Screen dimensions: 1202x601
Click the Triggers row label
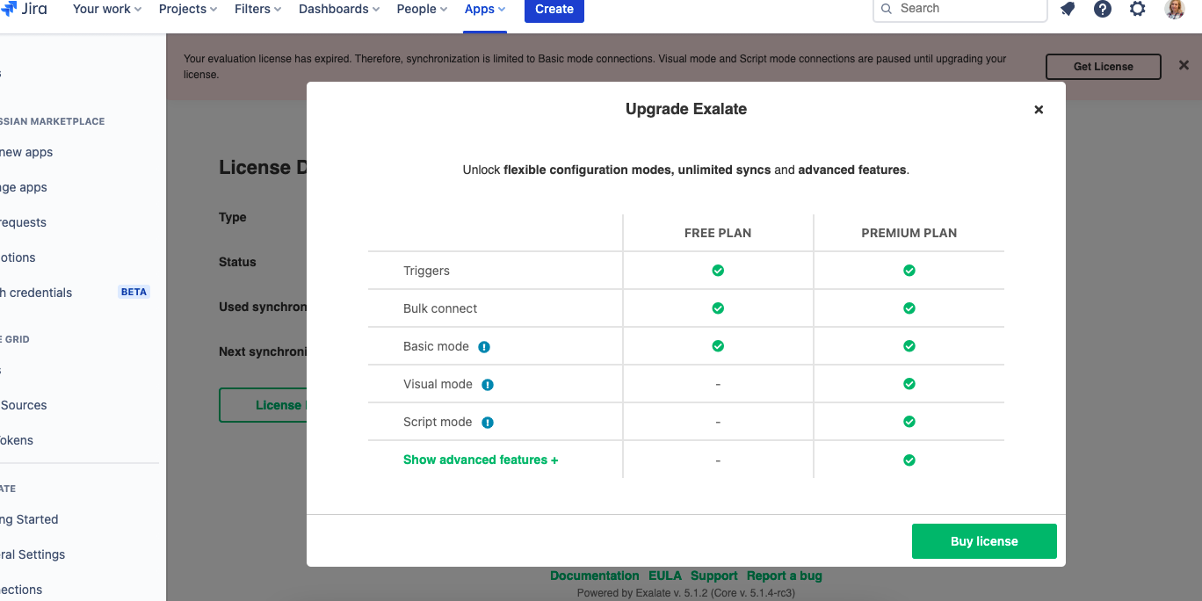pyautogui.click(x=426, y=271)
